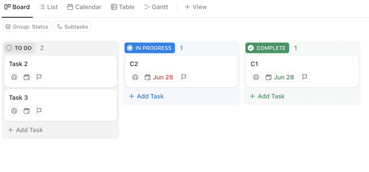Add a new View
The image size is (369, 172).
tap(196, 7)
